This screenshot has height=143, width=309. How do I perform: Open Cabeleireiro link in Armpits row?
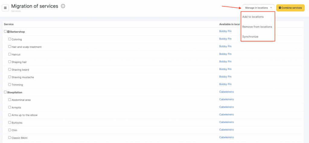[226, 107]
